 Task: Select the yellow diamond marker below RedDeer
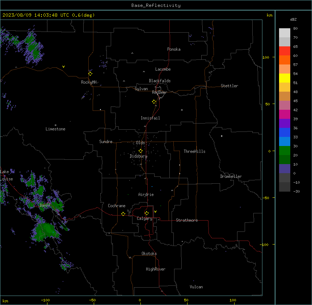pyautogui.click(x=154, y=101)
